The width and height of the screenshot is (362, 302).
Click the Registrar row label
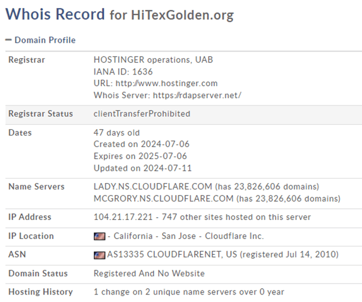(x=26, y=60)
